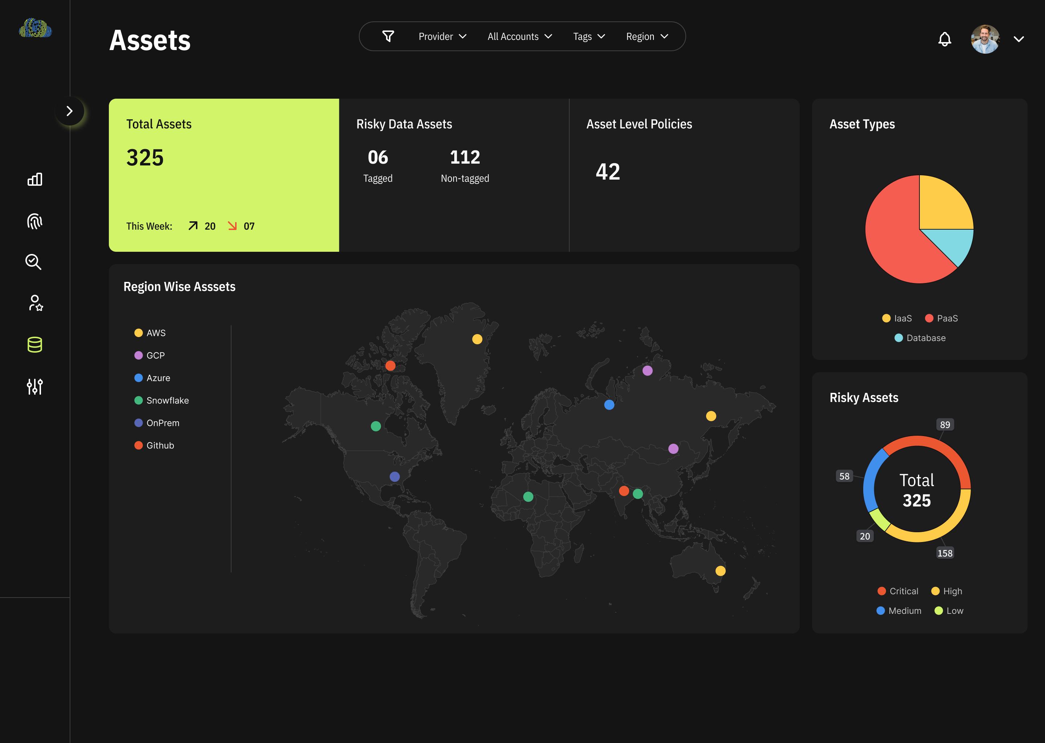The width and height of the screenshot is (1045, 743).
Task: Click the Critical legend item
Action: 898,591
